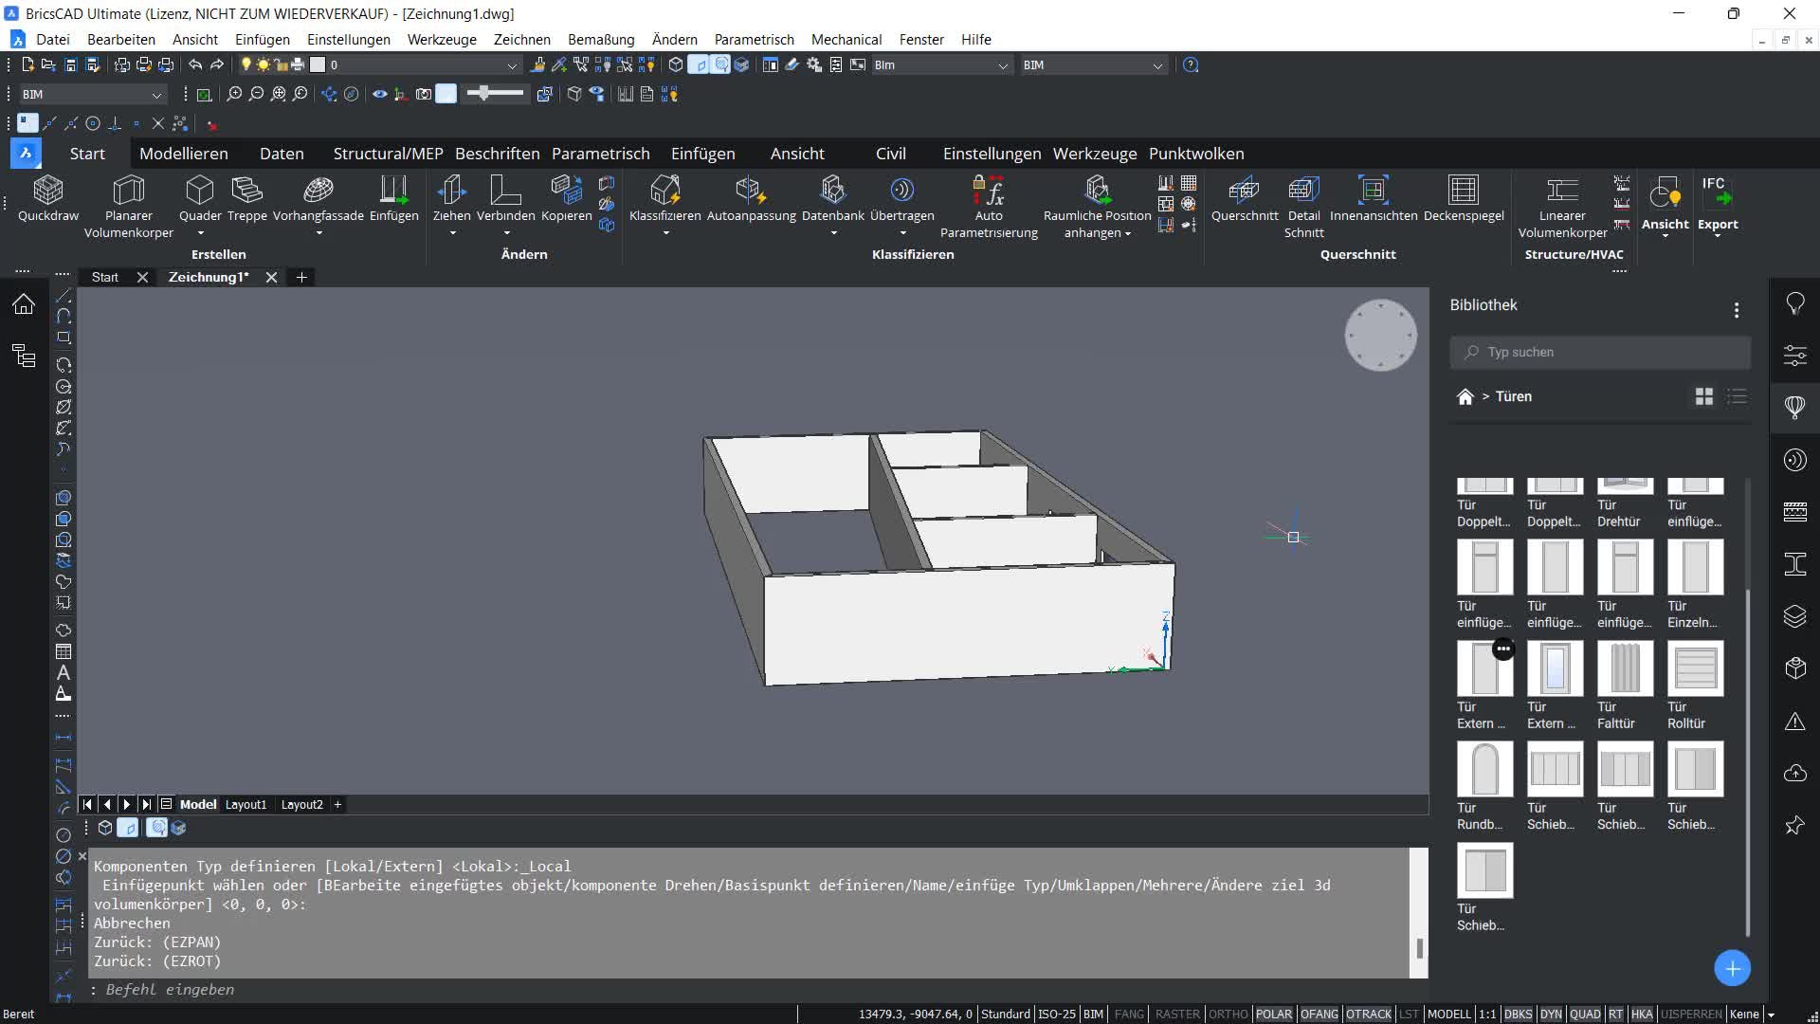Image resolution: width=1820 pixels, height=1024 pixels.
Task: Toggle OFANG in status bar
Action: pyautogui.click(x=1319, y=1015)
